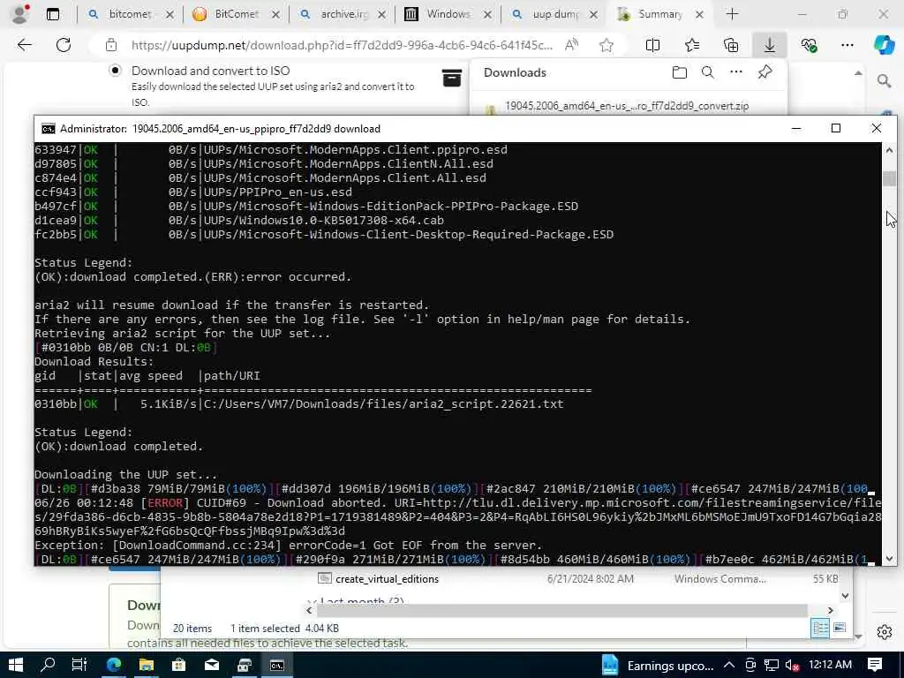904x678 pixels.
Task: Open the Copilot sidebar
Action: pos(884,45)
